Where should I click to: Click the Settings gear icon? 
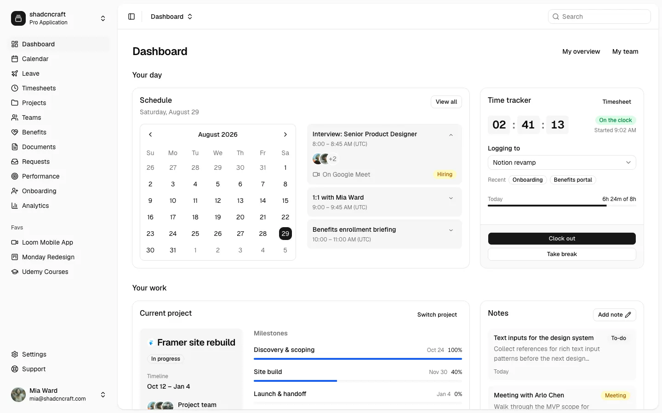pos(15,354)
